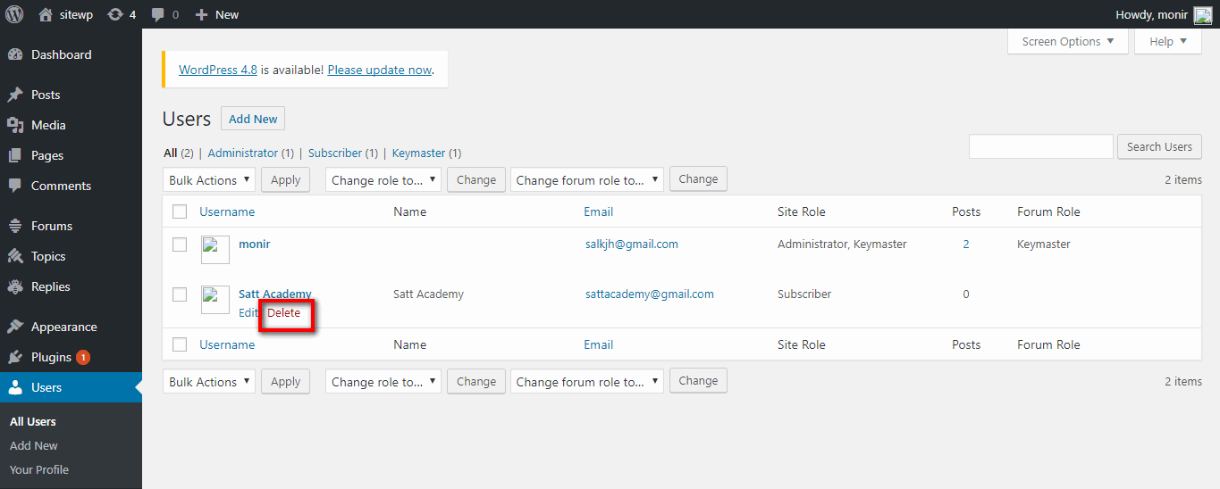The image size is (1220, 489).
Task: Open the comments bubble in admin bar
Action: click(158, 14)
